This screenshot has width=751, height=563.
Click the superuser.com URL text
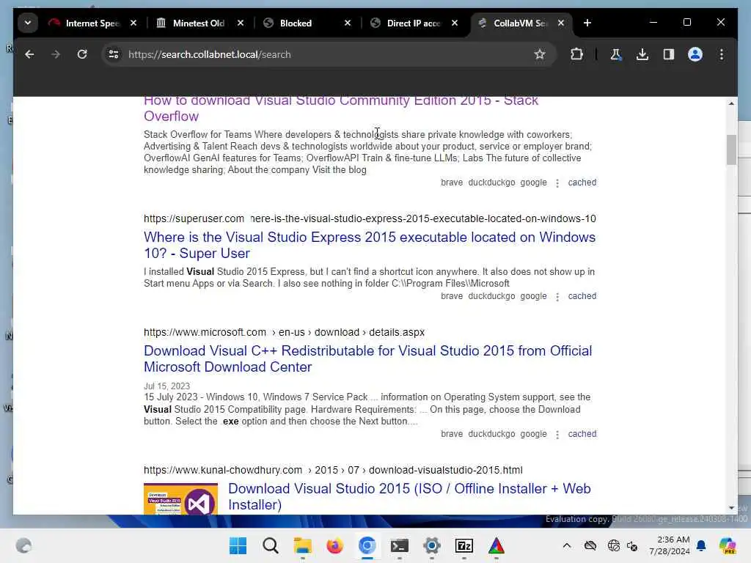point(194,218)
